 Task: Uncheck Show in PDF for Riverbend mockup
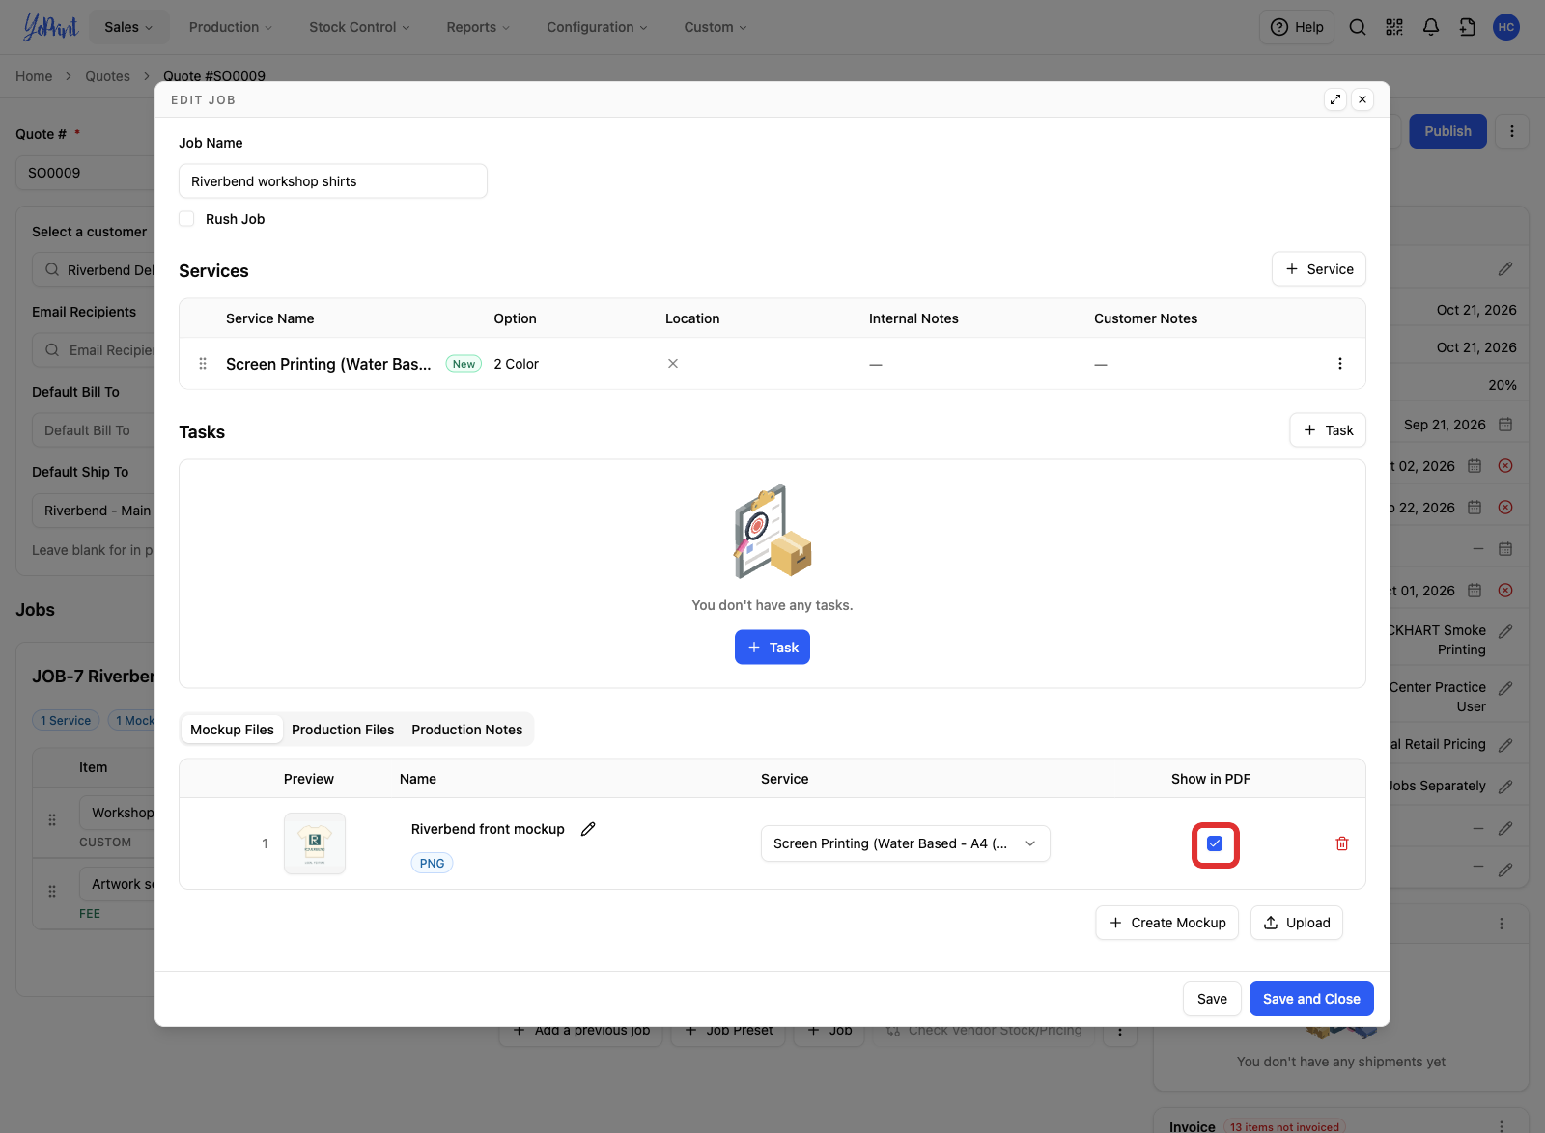(x=1215, y=843)
